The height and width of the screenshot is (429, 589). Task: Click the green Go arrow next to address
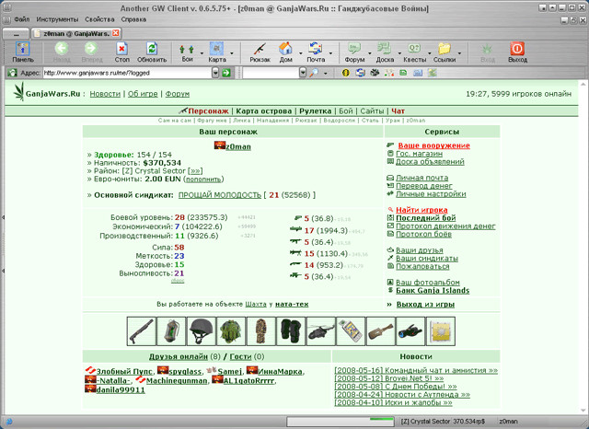(x=226, y=73)
